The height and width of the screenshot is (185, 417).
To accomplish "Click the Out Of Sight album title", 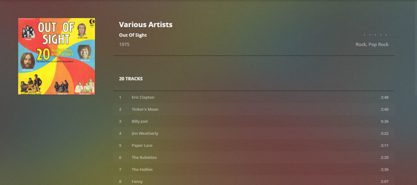I will point(133,35).
